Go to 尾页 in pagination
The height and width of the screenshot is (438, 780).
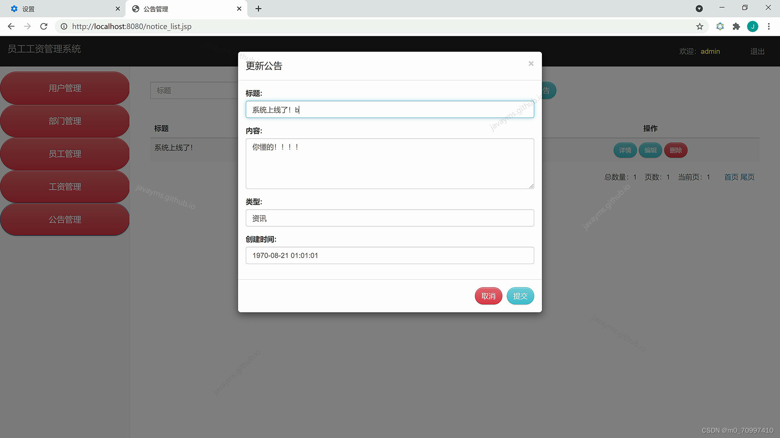[x=747, y=177]
